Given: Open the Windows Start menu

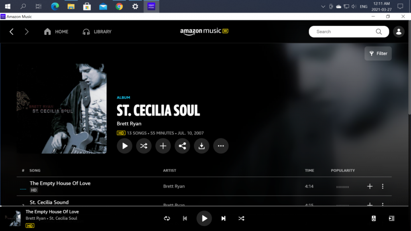Looking at the screenshot, I should click(x=8, y=6).
